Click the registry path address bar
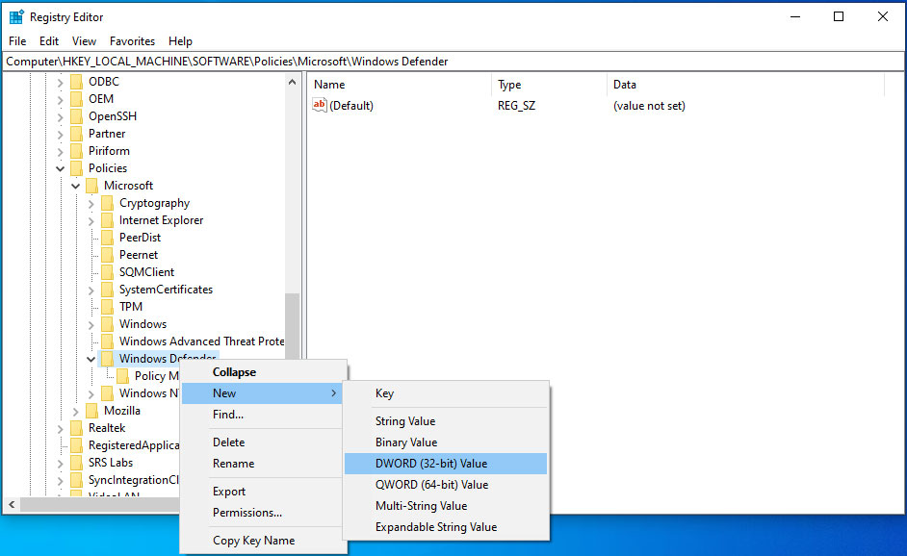This screenshot has width=907, height=556. coord(453,62)
